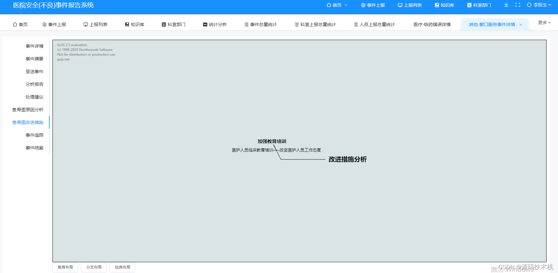558x273 pixels.
Task: Open 上报列表 icon in blue header
Action: (400, 5)
